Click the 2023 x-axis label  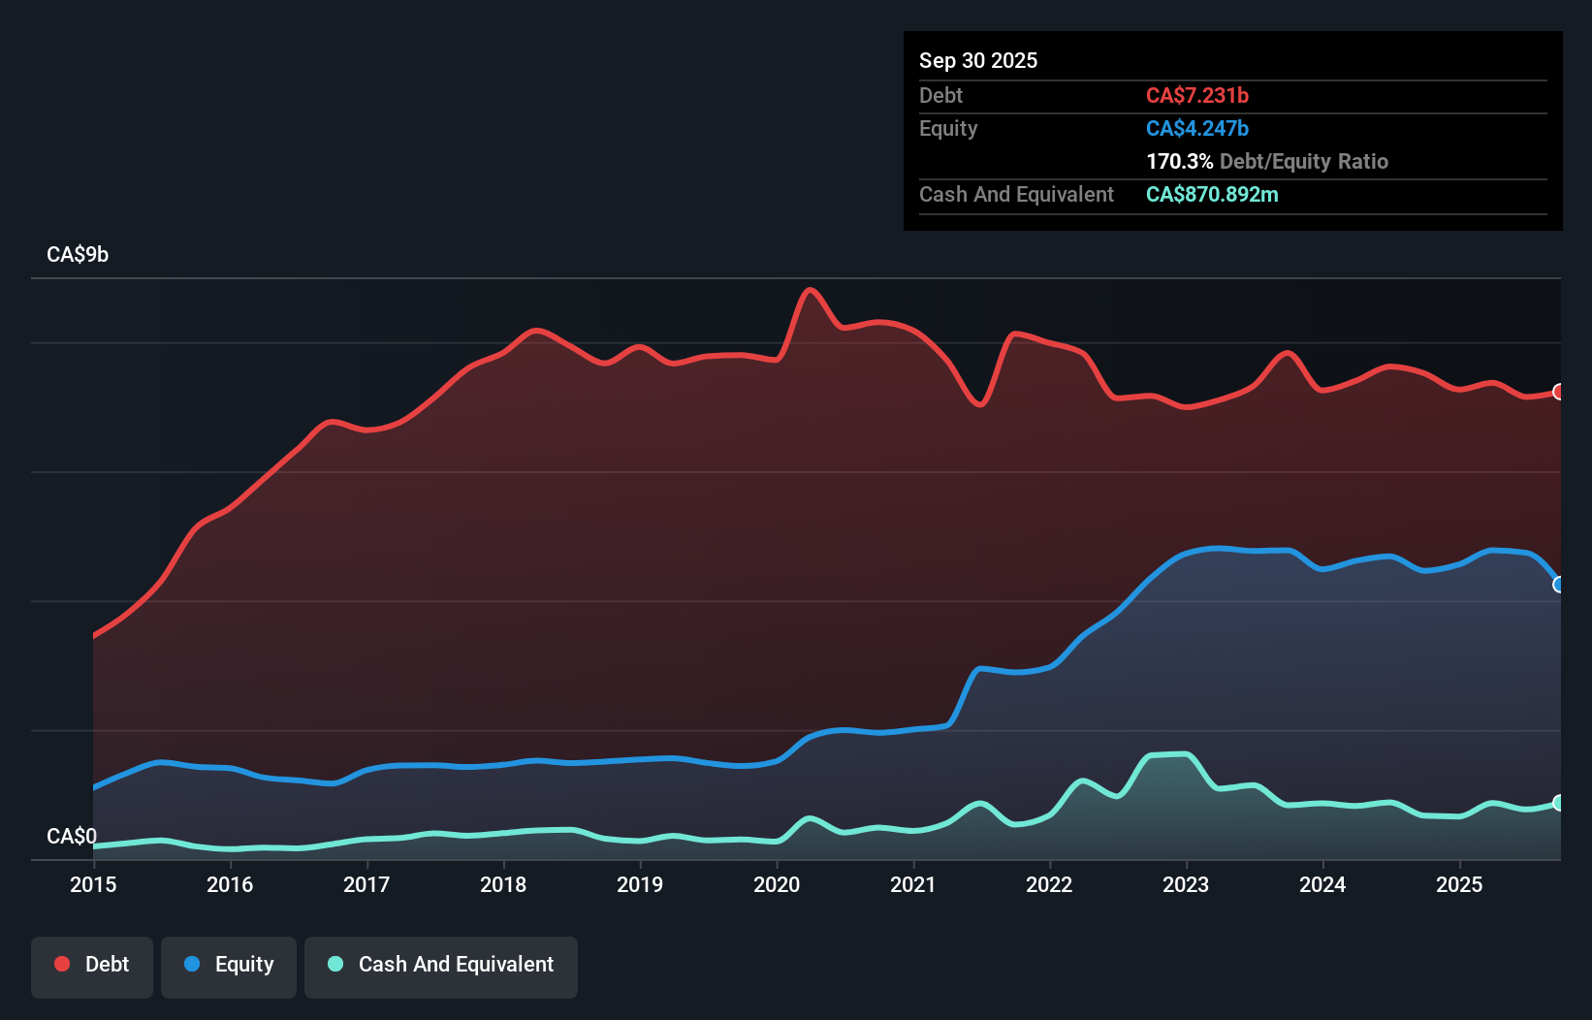1186,884
